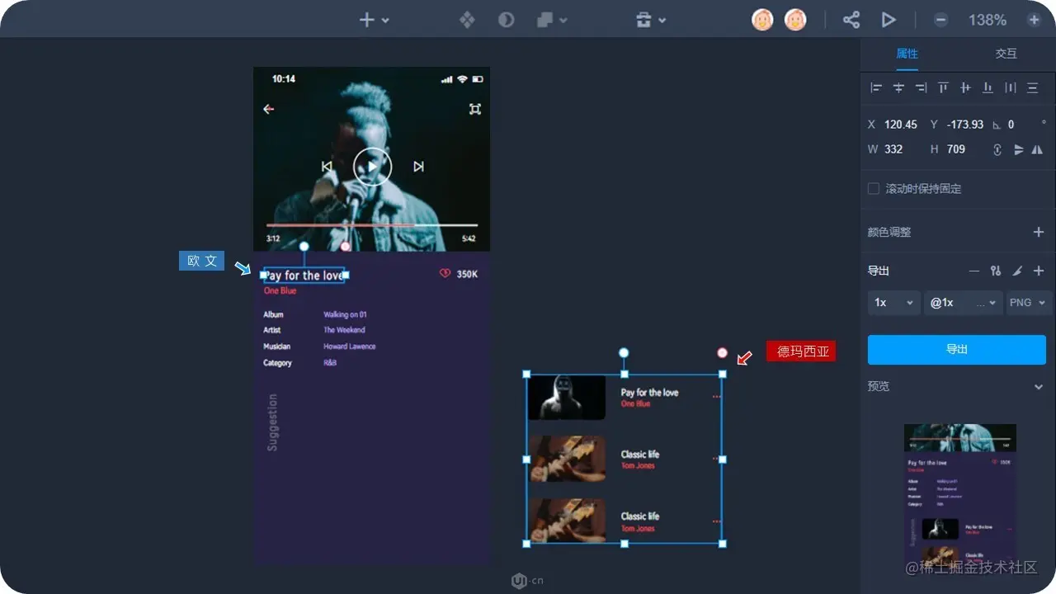Align top edges icon
Screen dimensions: 1056x594
[943, 87]
